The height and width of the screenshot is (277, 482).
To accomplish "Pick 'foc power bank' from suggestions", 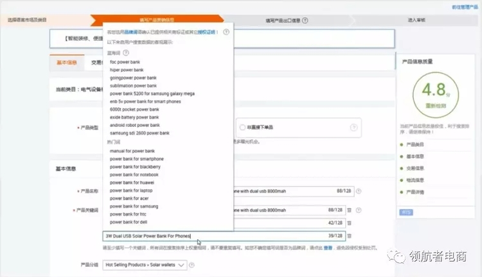I will (x=127, y=62).
